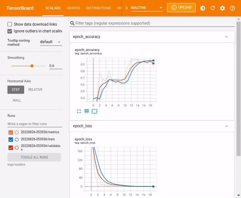Click the scrollbar up arrow
Image resolution: width=241 pixels, height=198 pixels.
click(238, 19)
